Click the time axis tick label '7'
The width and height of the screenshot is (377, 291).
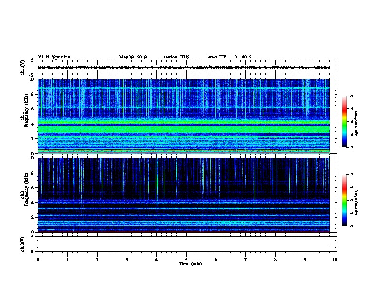point(246,260)
